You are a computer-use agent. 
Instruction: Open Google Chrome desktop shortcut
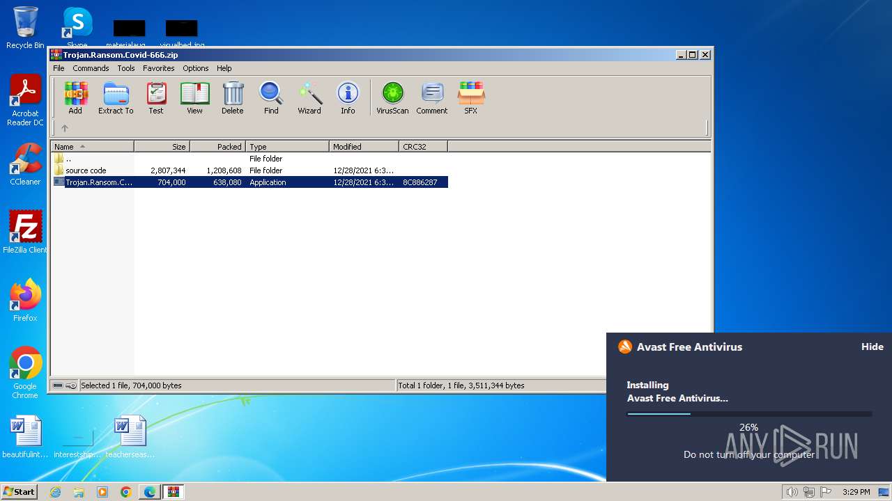coord(25,373)
